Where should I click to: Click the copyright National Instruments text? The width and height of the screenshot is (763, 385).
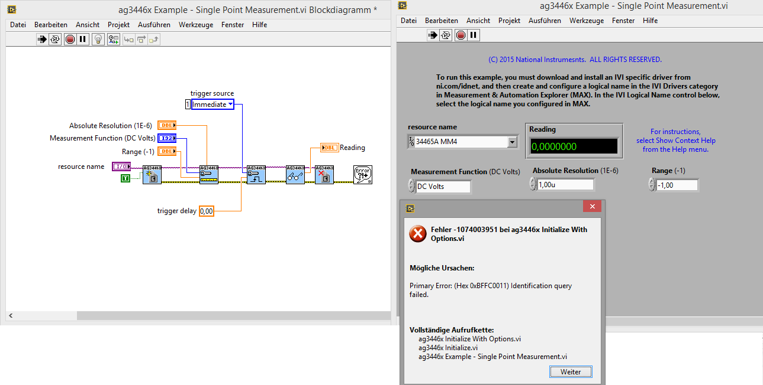[x=575, y=60]
